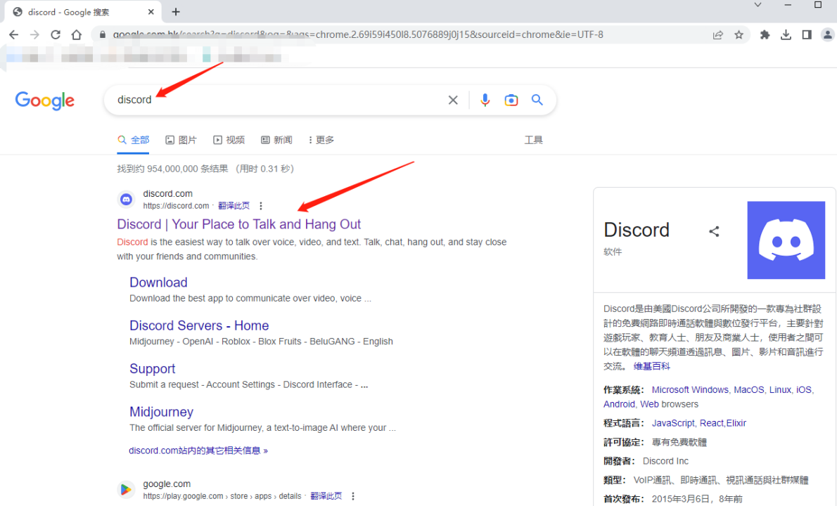Open the profile avatar icon
The height and width of the screenshot is (506, 837).
827,34
